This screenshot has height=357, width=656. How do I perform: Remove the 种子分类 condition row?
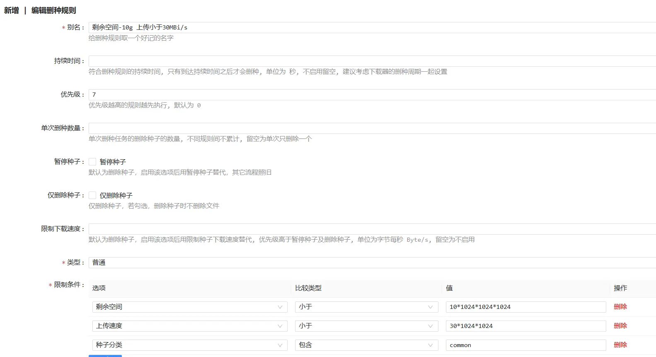pos(620,345)
